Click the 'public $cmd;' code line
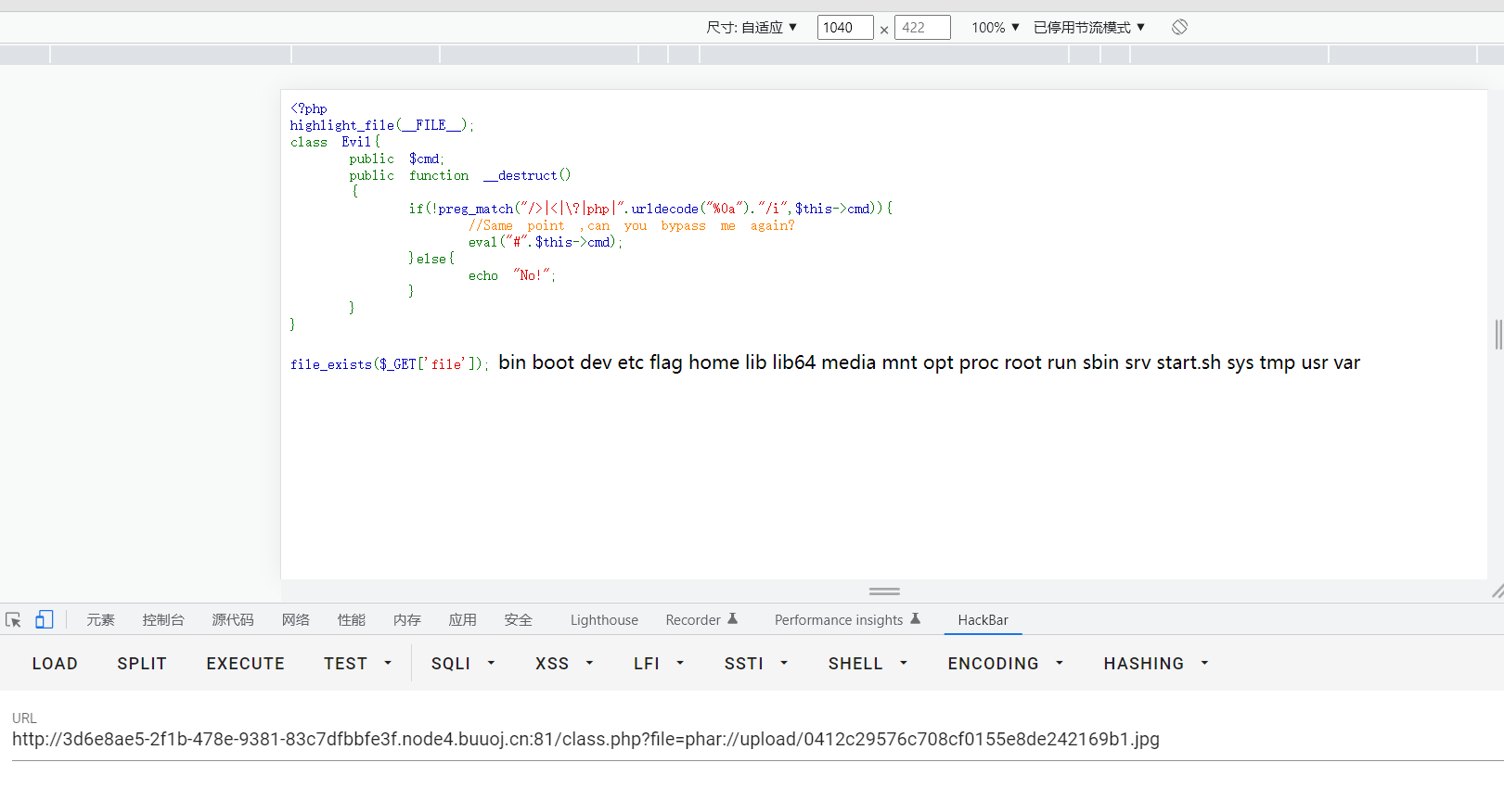This screenshot has width=1504, height=788. click(396, 159)
